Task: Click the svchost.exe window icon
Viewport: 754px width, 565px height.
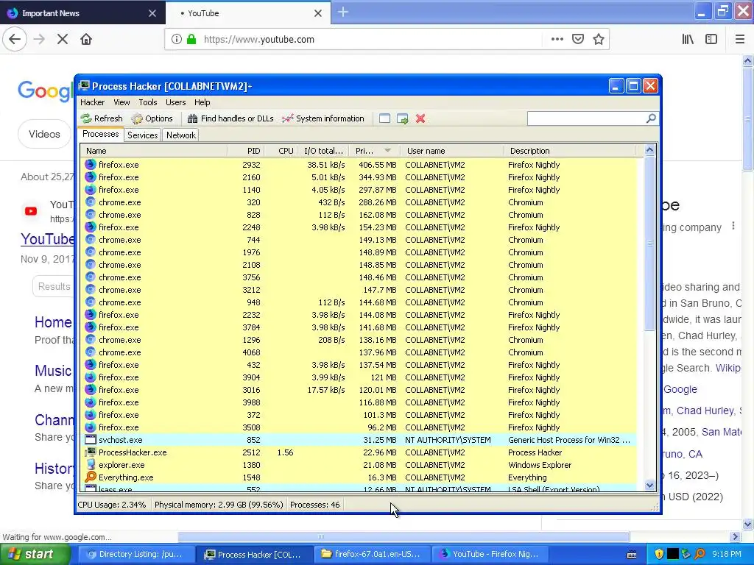Action: click(91, 439)
